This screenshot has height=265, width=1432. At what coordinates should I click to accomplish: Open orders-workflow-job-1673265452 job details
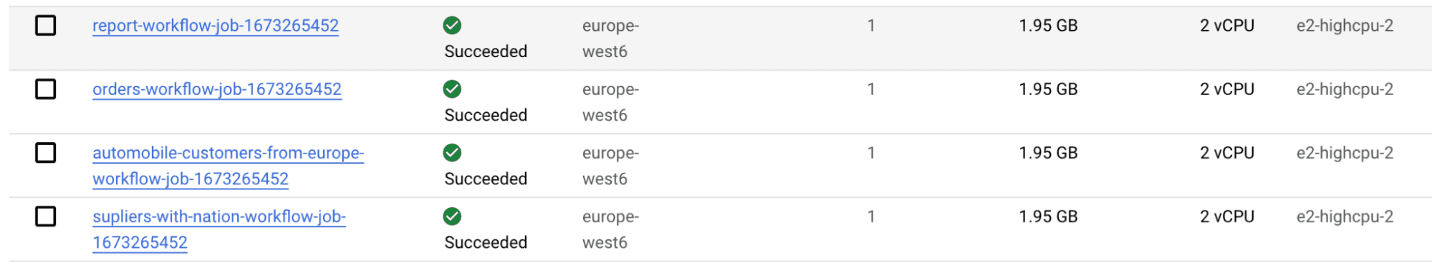(217, 89)
